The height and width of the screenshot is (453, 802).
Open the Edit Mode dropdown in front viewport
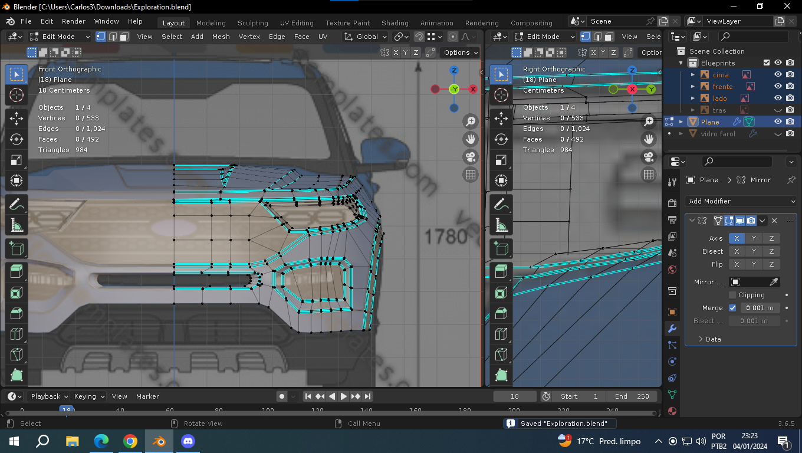point(59,37)
